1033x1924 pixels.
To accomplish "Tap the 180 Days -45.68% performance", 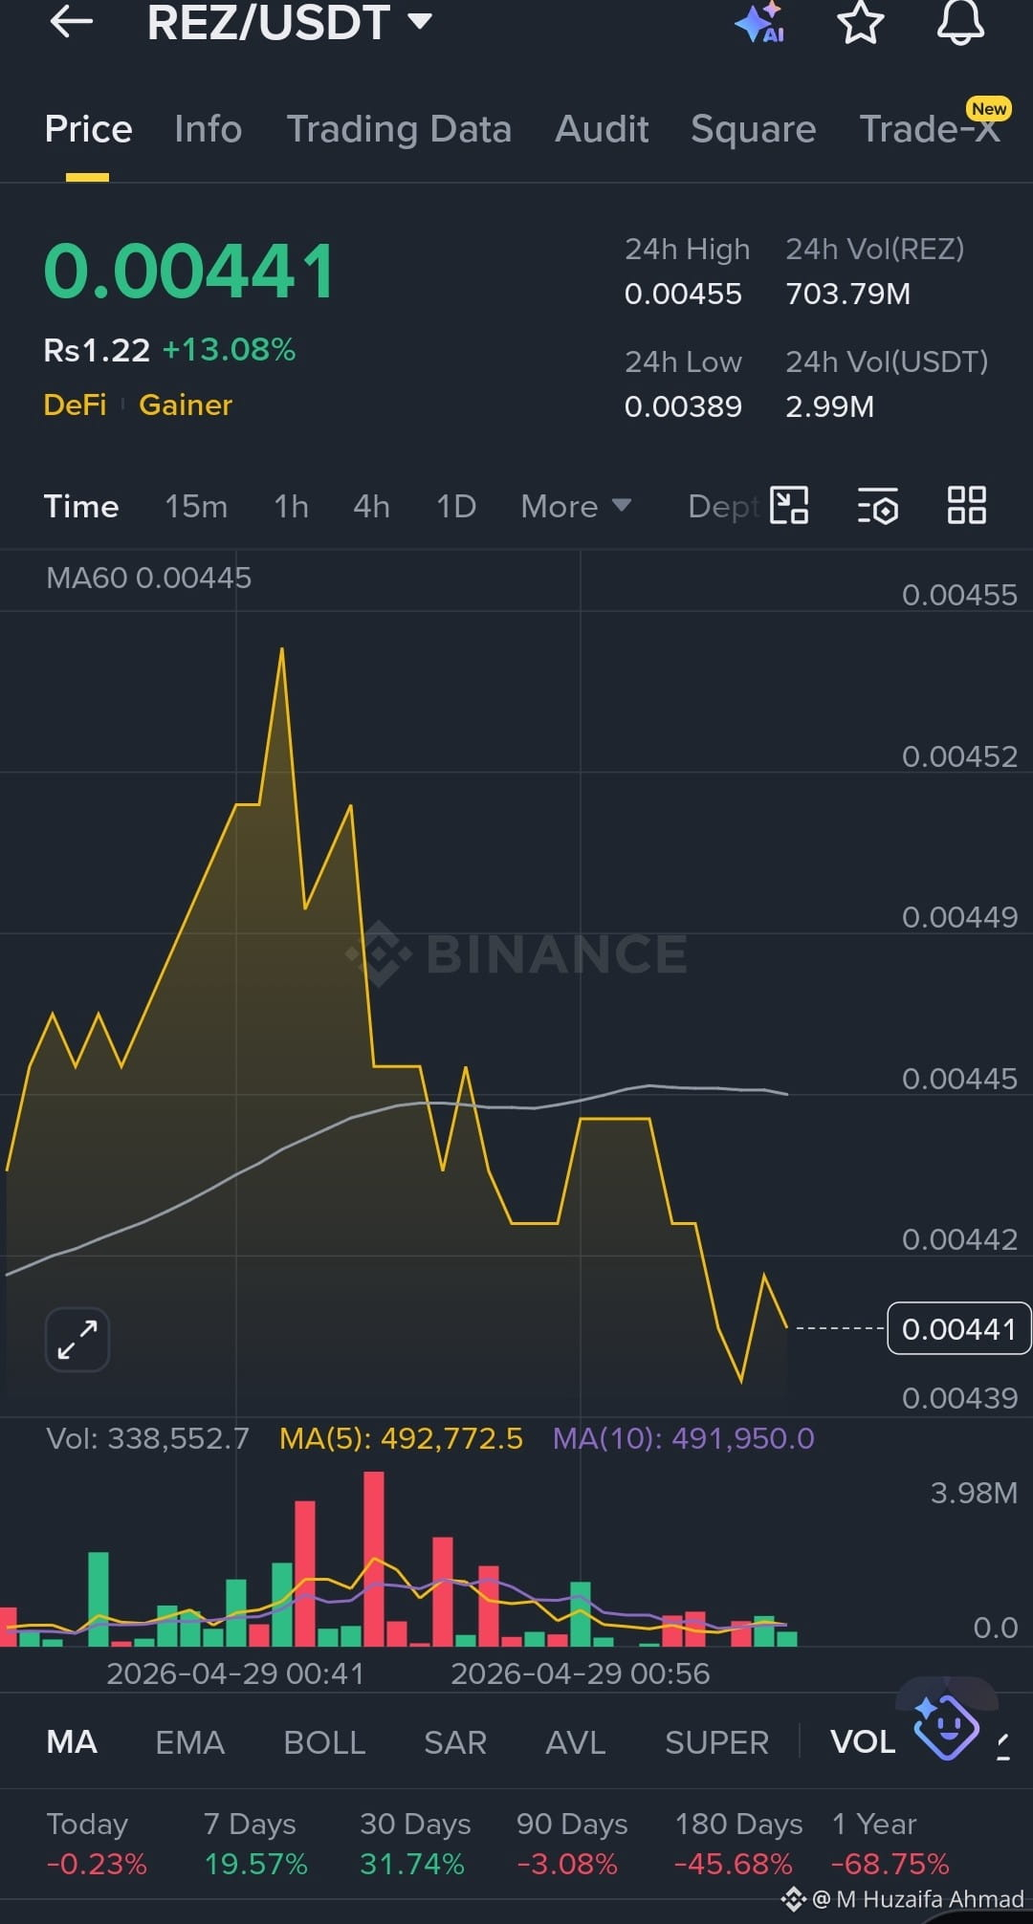I will [x=738, y=1844].
